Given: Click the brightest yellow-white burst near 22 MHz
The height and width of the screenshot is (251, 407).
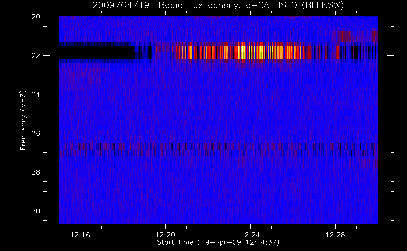Looking at the screenshot, I should click(x=243, y=52).
